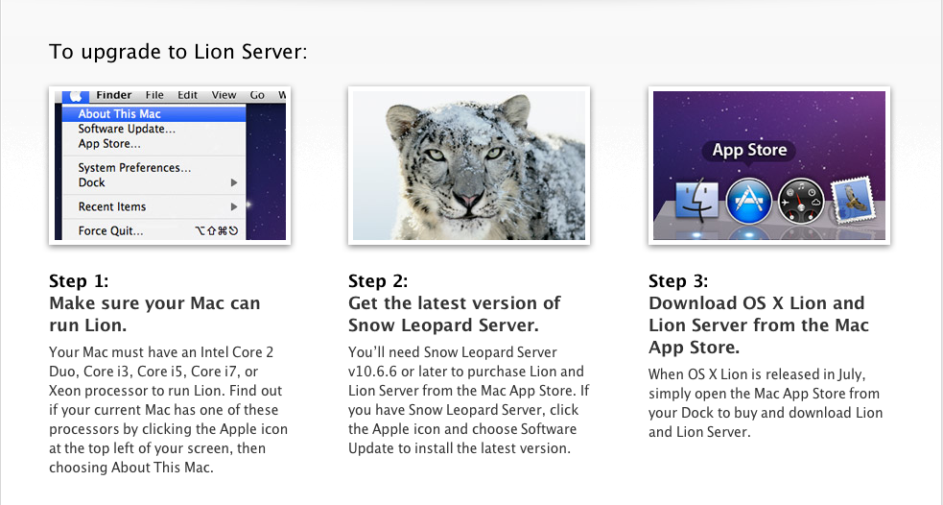This screenshot has width=943, height=505.
Task: Click Edit in the menu bar image
Action: point(187,95)
